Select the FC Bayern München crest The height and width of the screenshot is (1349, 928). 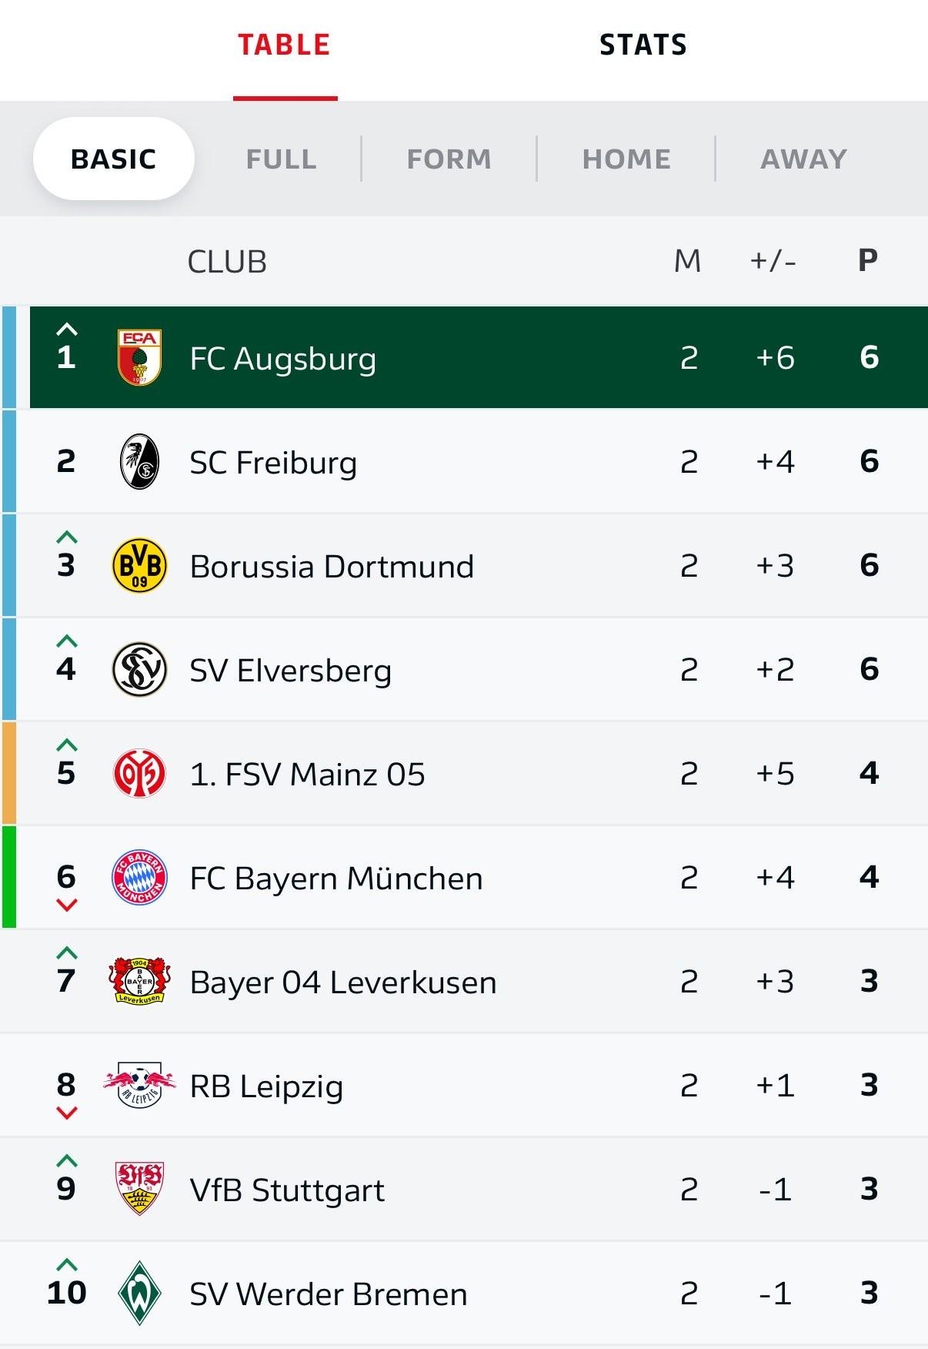click(x=139, y=877)
